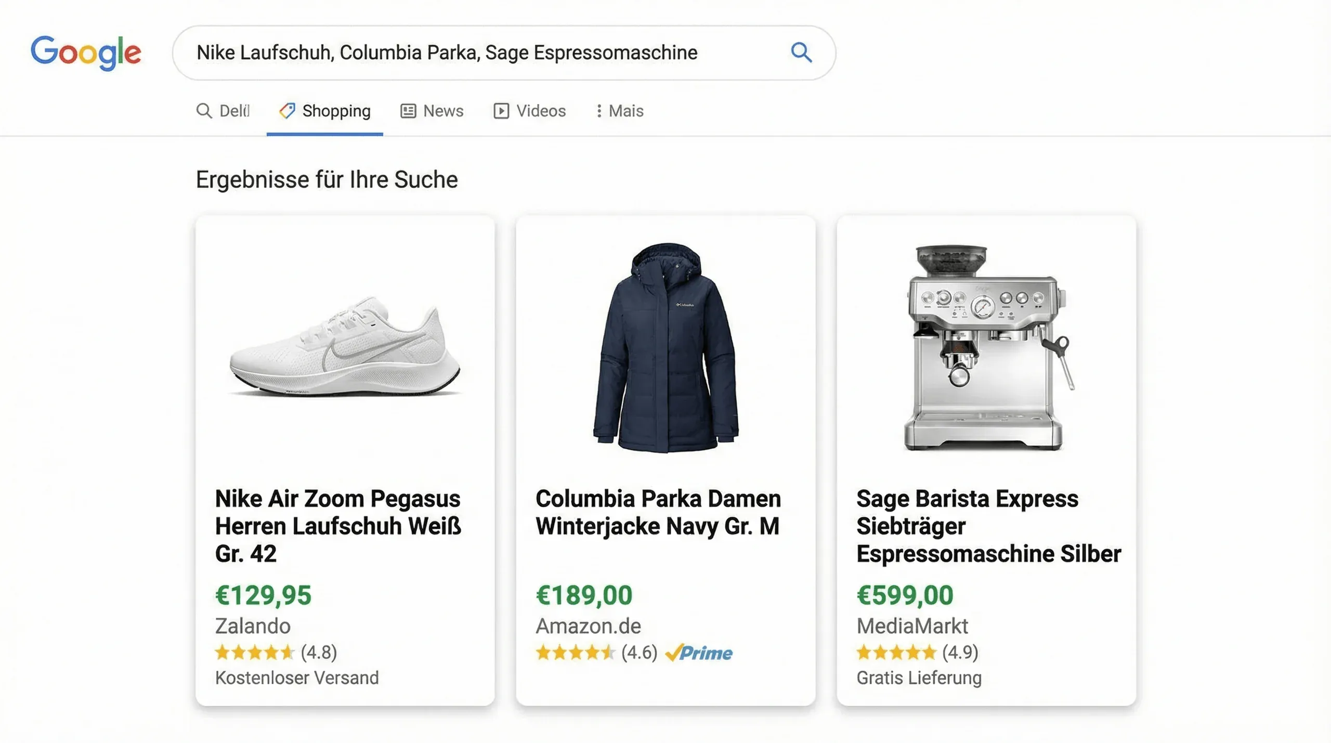Click the Prime badge on the Columbia listing
Viewport: 1331px width, 743px height.
pos(699,653)
